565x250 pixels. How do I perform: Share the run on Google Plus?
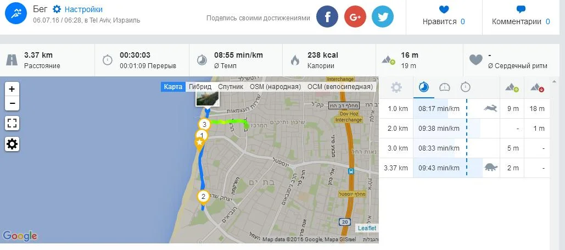click(x=355, y=16)
